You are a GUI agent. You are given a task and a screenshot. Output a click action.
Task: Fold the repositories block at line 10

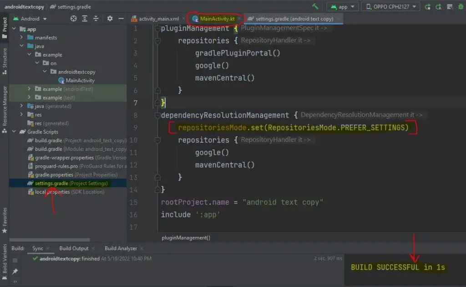pyautogui.click(x=157, y=140)
